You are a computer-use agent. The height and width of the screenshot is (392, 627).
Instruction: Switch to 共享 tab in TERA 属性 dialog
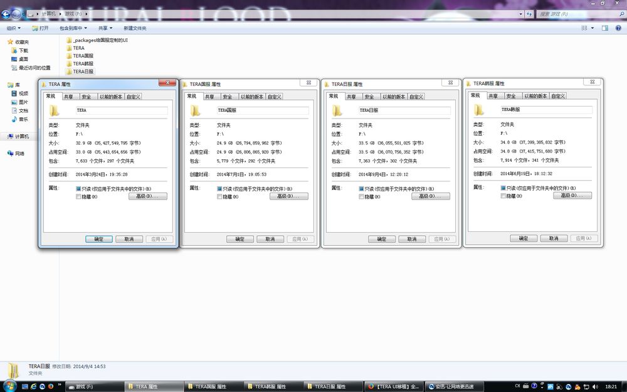[x=68, y=97]
